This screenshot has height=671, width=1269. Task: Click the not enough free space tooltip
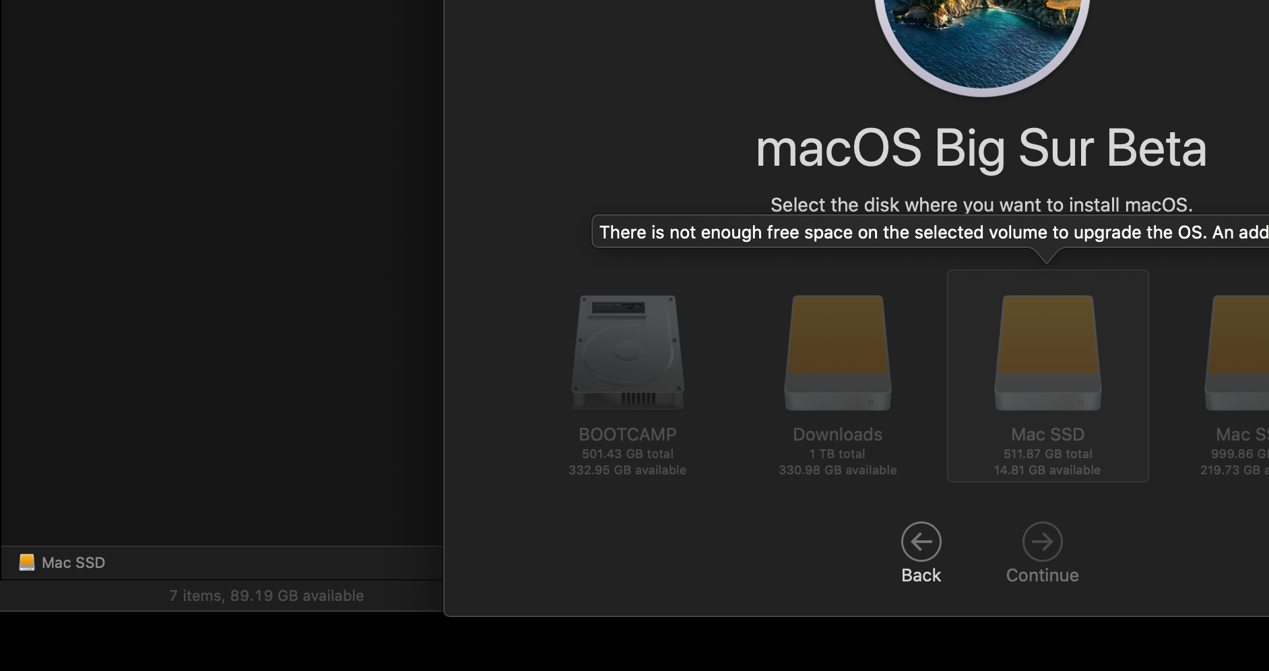(930, 232)
